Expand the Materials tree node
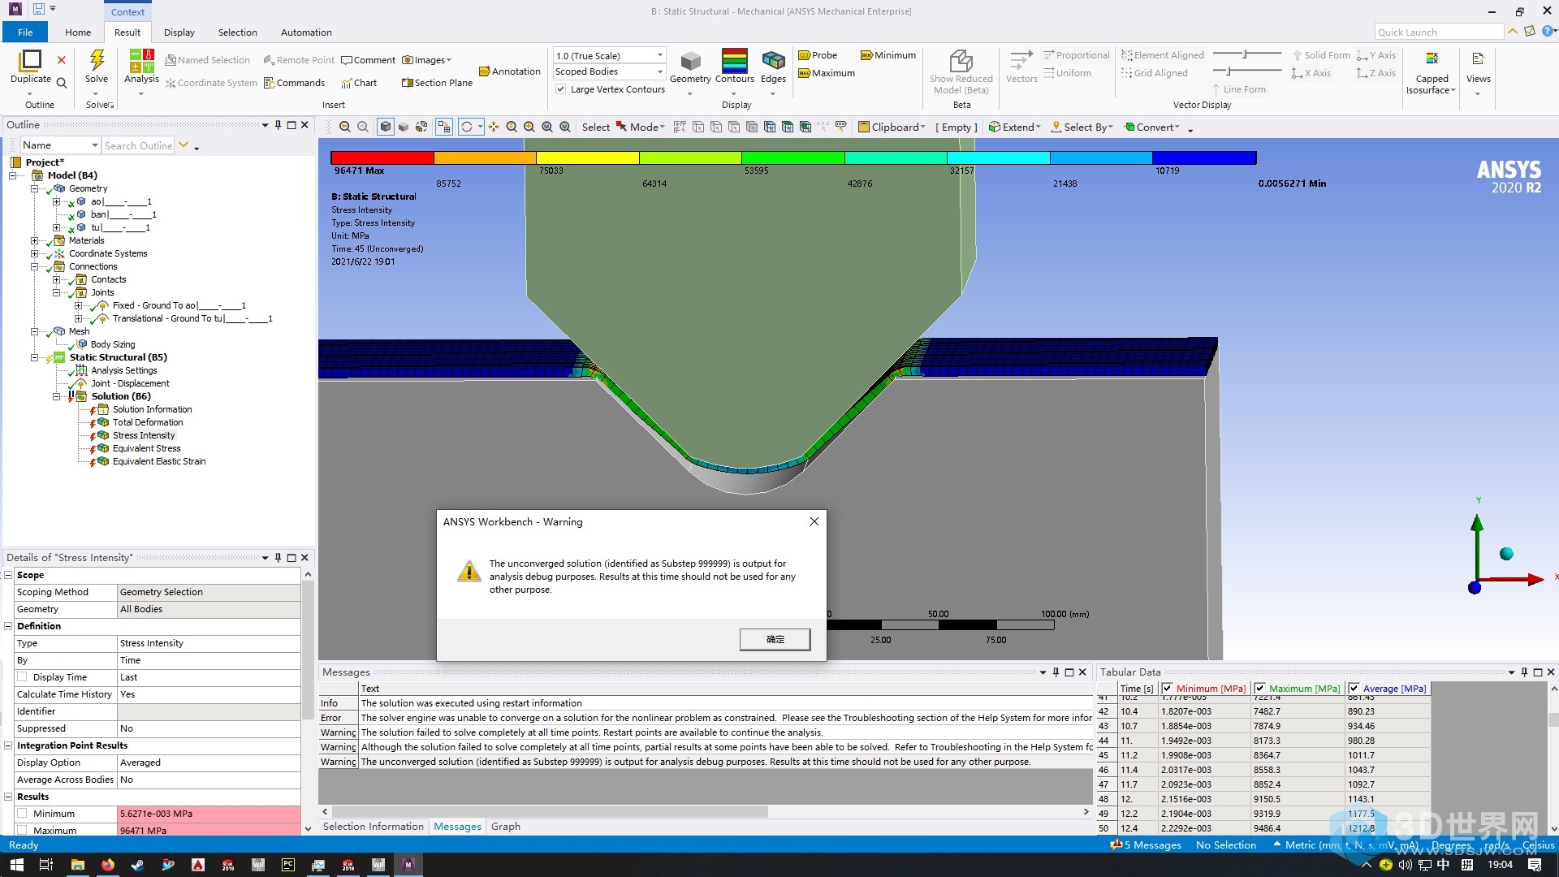This screenshot has height=877, width=1559. click(x=35, y=240)
